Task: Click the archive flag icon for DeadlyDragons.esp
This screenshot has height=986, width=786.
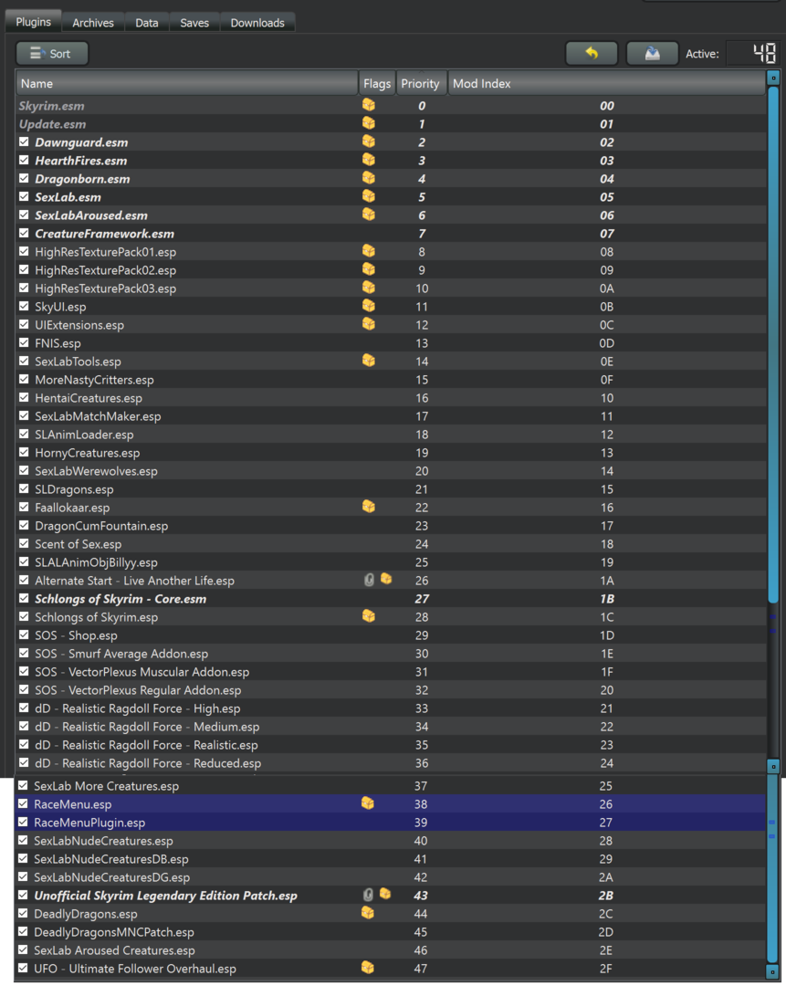Action: tap(368, 912)
